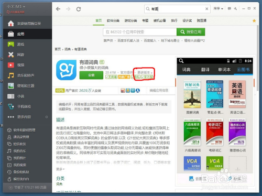Open 音乐和铃声 in the sidebar
This screenshot has height=196, width=262.
pyautogui.click(x=27, y=75)
